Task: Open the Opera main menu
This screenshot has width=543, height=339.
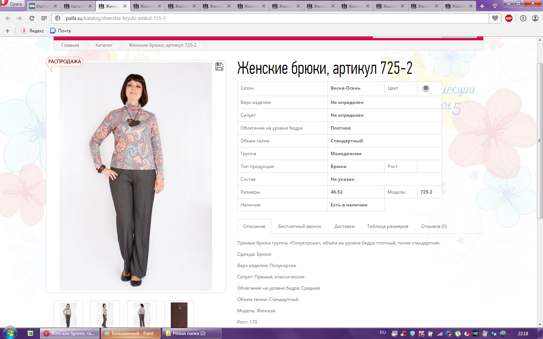Action: pos(12,4)
